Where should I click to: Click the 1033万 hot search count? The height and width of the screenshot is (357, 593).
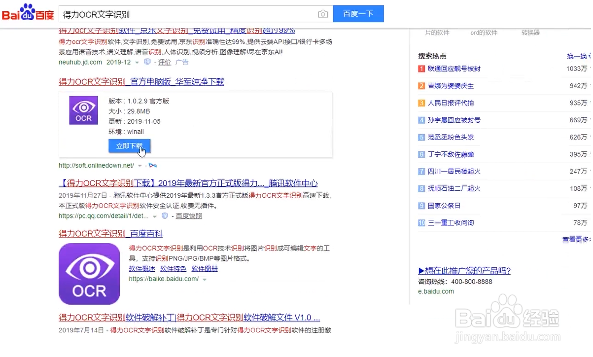pyautogui.click(x=577, y=69)
